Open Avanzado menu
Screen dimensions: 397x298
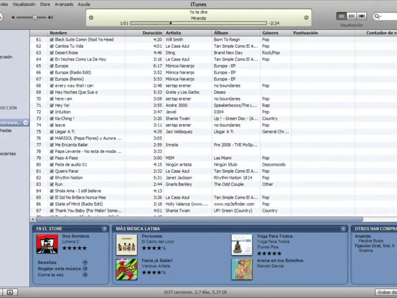(x=64, y=4)
